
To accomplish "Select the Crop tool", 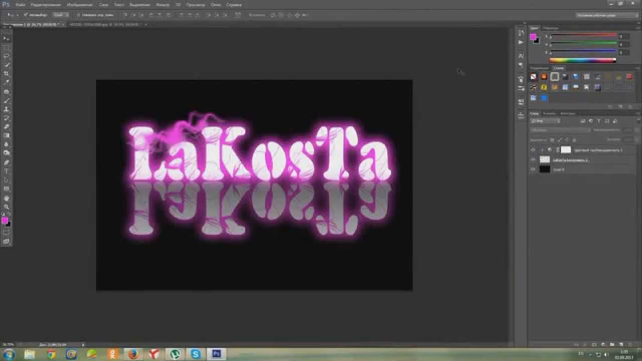I will coord(7,74).
